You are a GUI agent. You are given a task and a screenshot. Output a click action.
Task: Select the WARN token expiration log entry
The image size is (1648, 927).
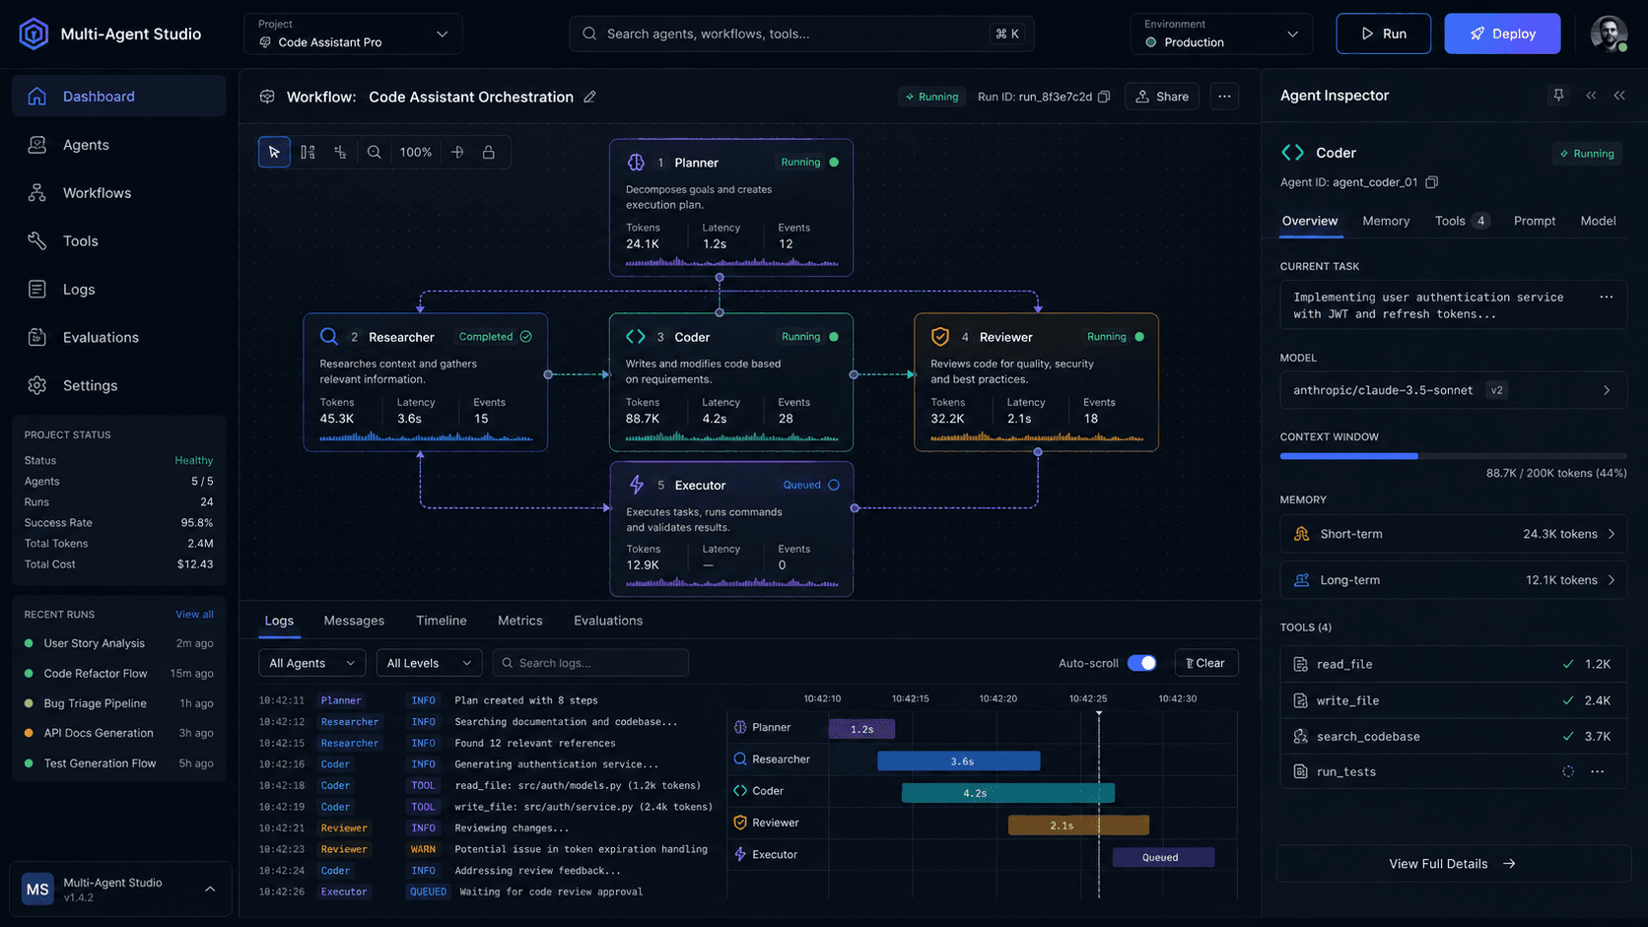point(483,849)
